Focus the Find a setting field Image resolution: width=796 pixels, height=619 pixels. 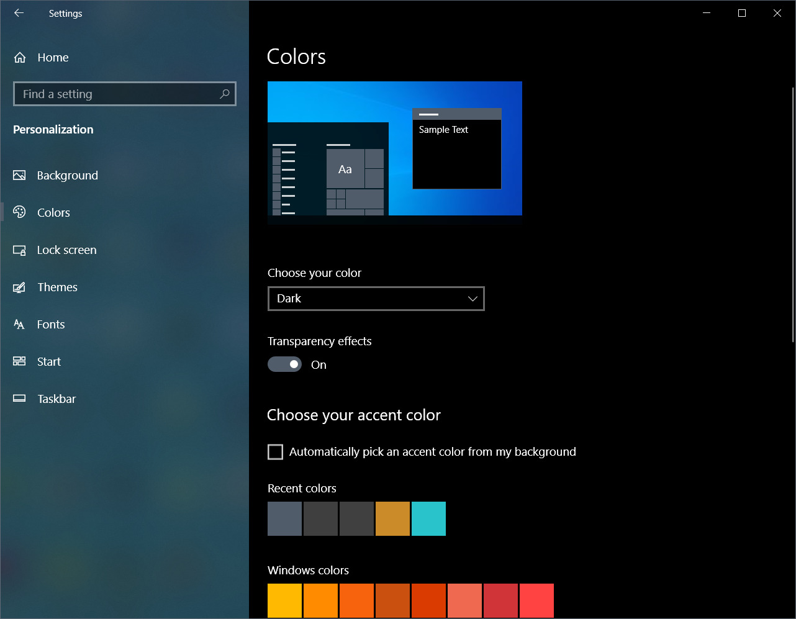(124, 94)
